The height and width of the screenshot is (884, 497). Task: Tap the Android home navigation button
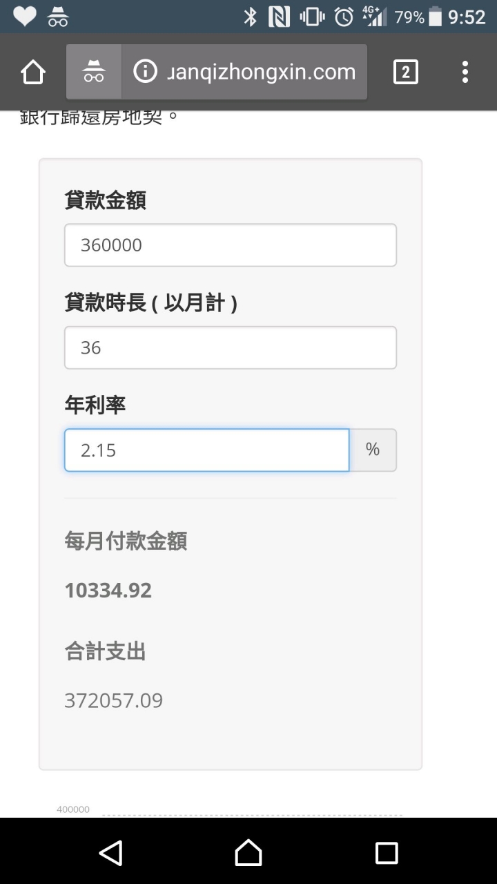coord(248,852)
